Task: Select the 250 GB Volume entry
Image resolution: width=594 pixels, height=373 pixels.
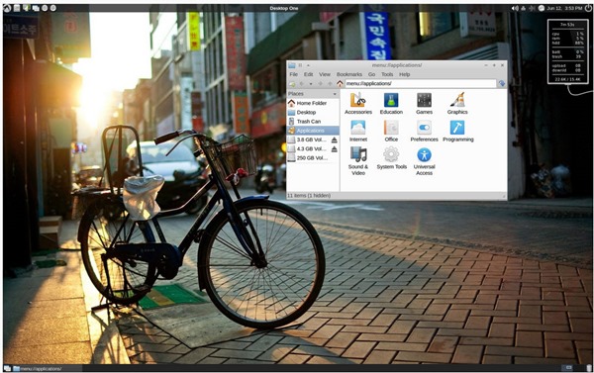Action: tap(313, 158)
